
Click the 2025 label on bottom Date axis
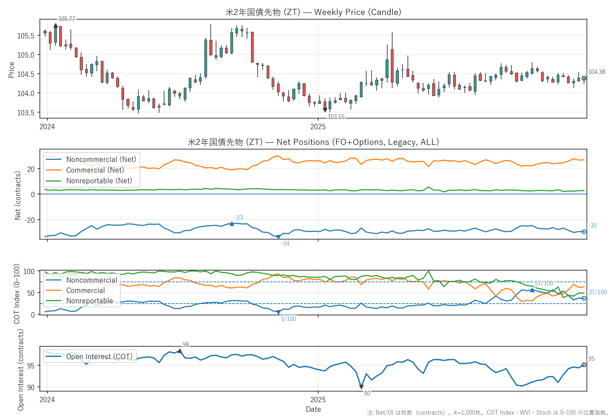click(x=318, y=400)
